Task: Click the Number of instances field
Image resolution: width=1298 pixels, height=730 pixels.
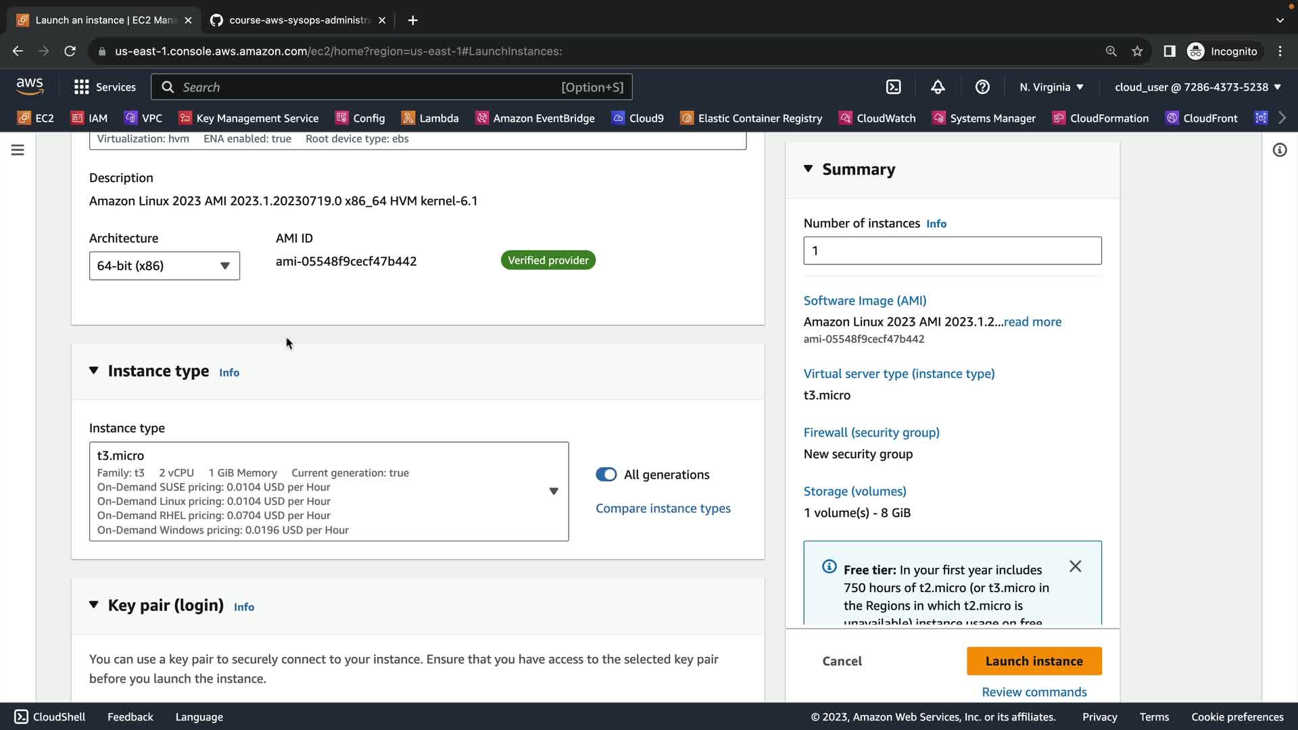Action: pos(952,251)
